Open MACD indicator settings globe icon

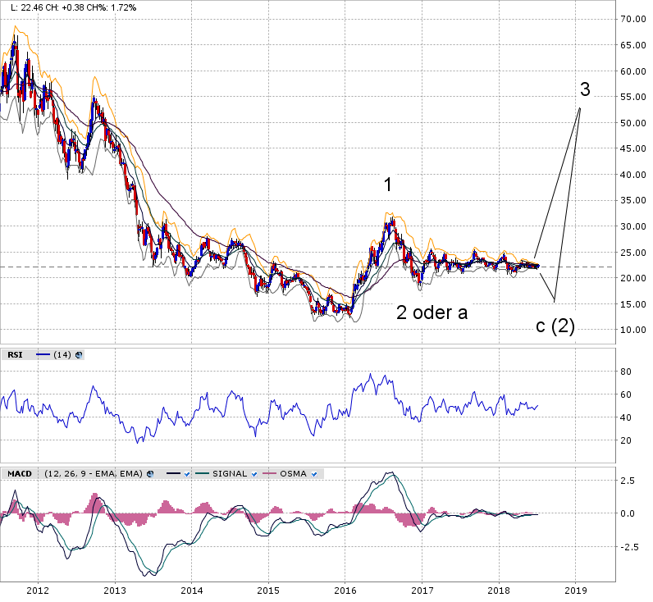coord(150,474)
